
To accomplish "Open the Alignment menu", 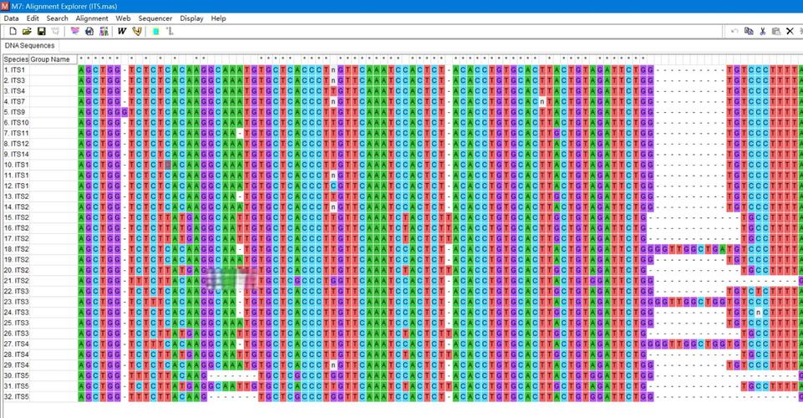I will (92, 18).
